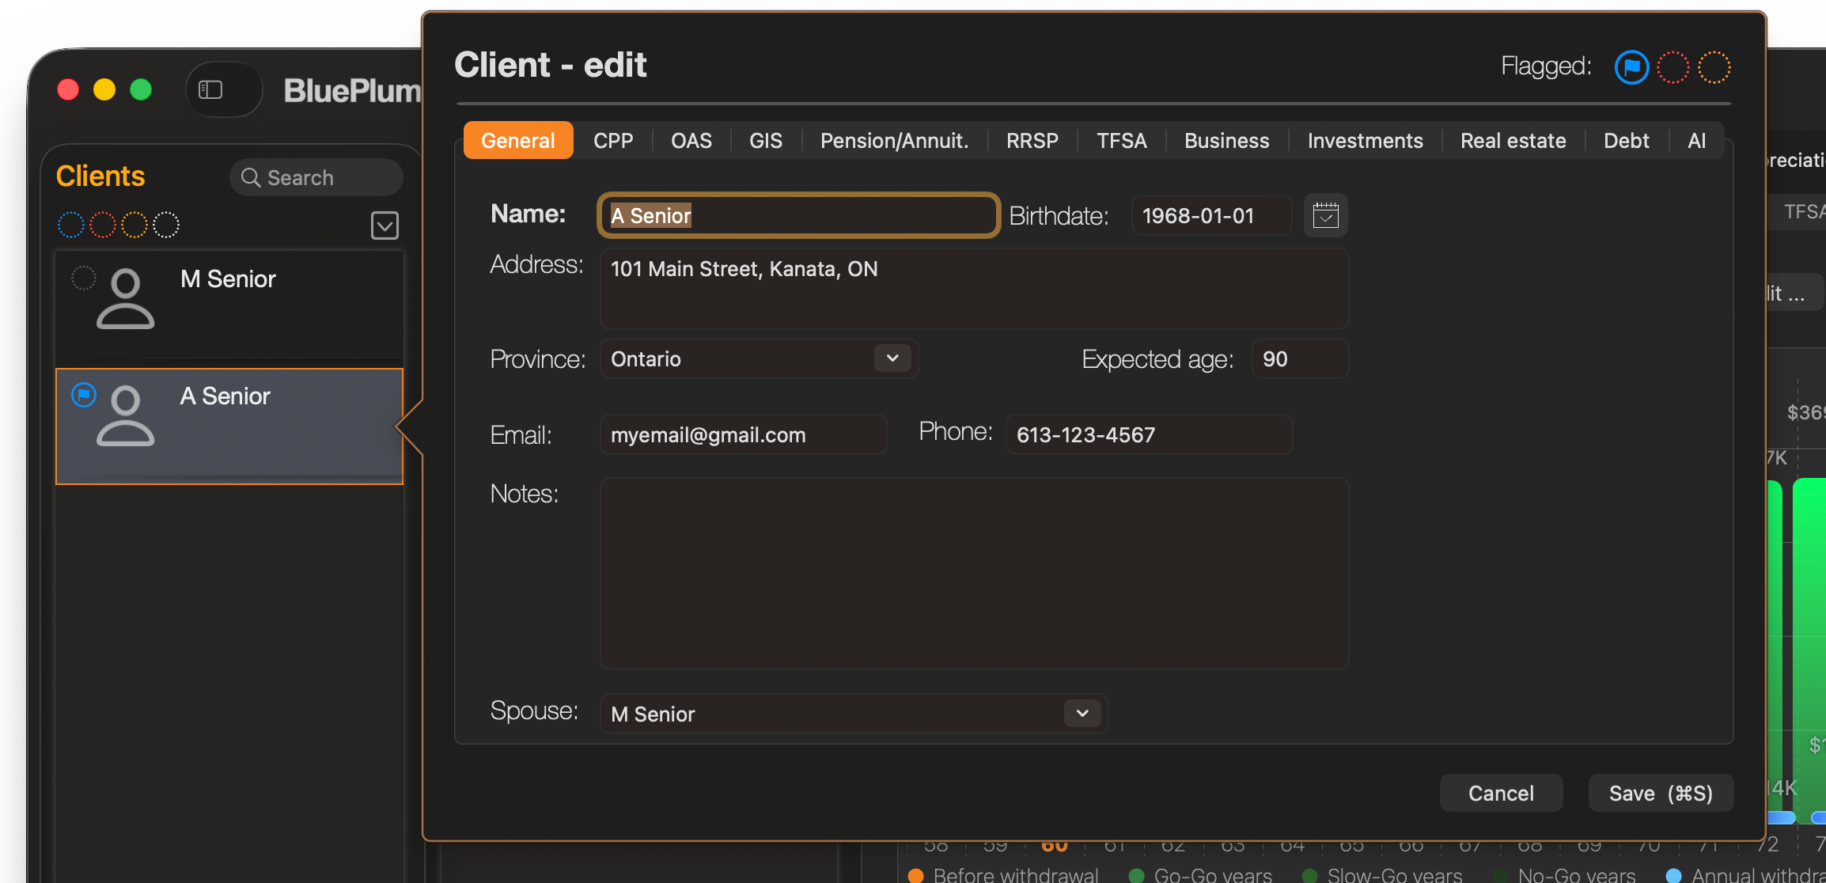The height and width of the screenshot is (883, 1826).
Task: Open the AI tab
Action: click(1697, 141)
